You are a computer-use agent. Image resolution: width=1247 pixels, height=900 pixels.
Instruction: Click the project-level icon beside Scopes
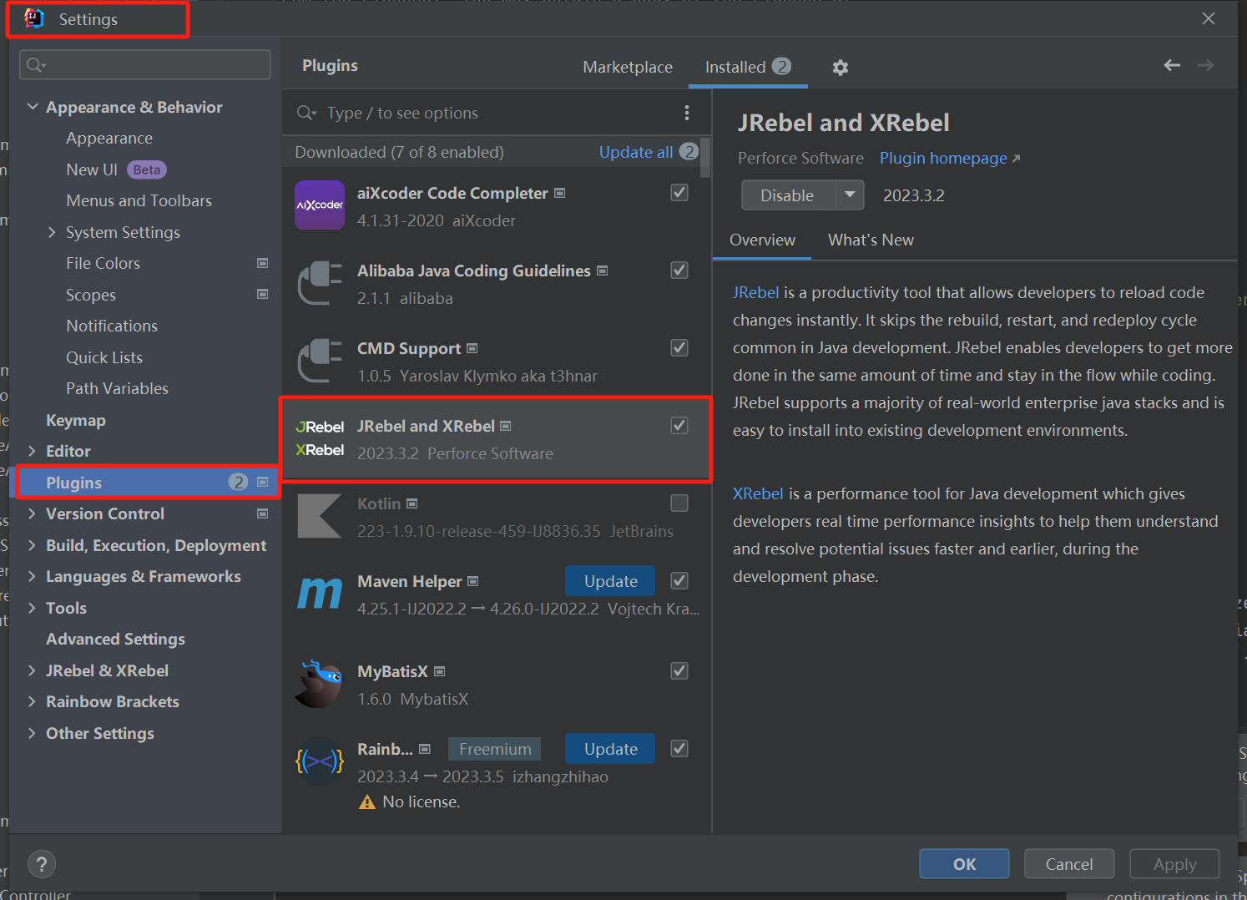[263, 294]
